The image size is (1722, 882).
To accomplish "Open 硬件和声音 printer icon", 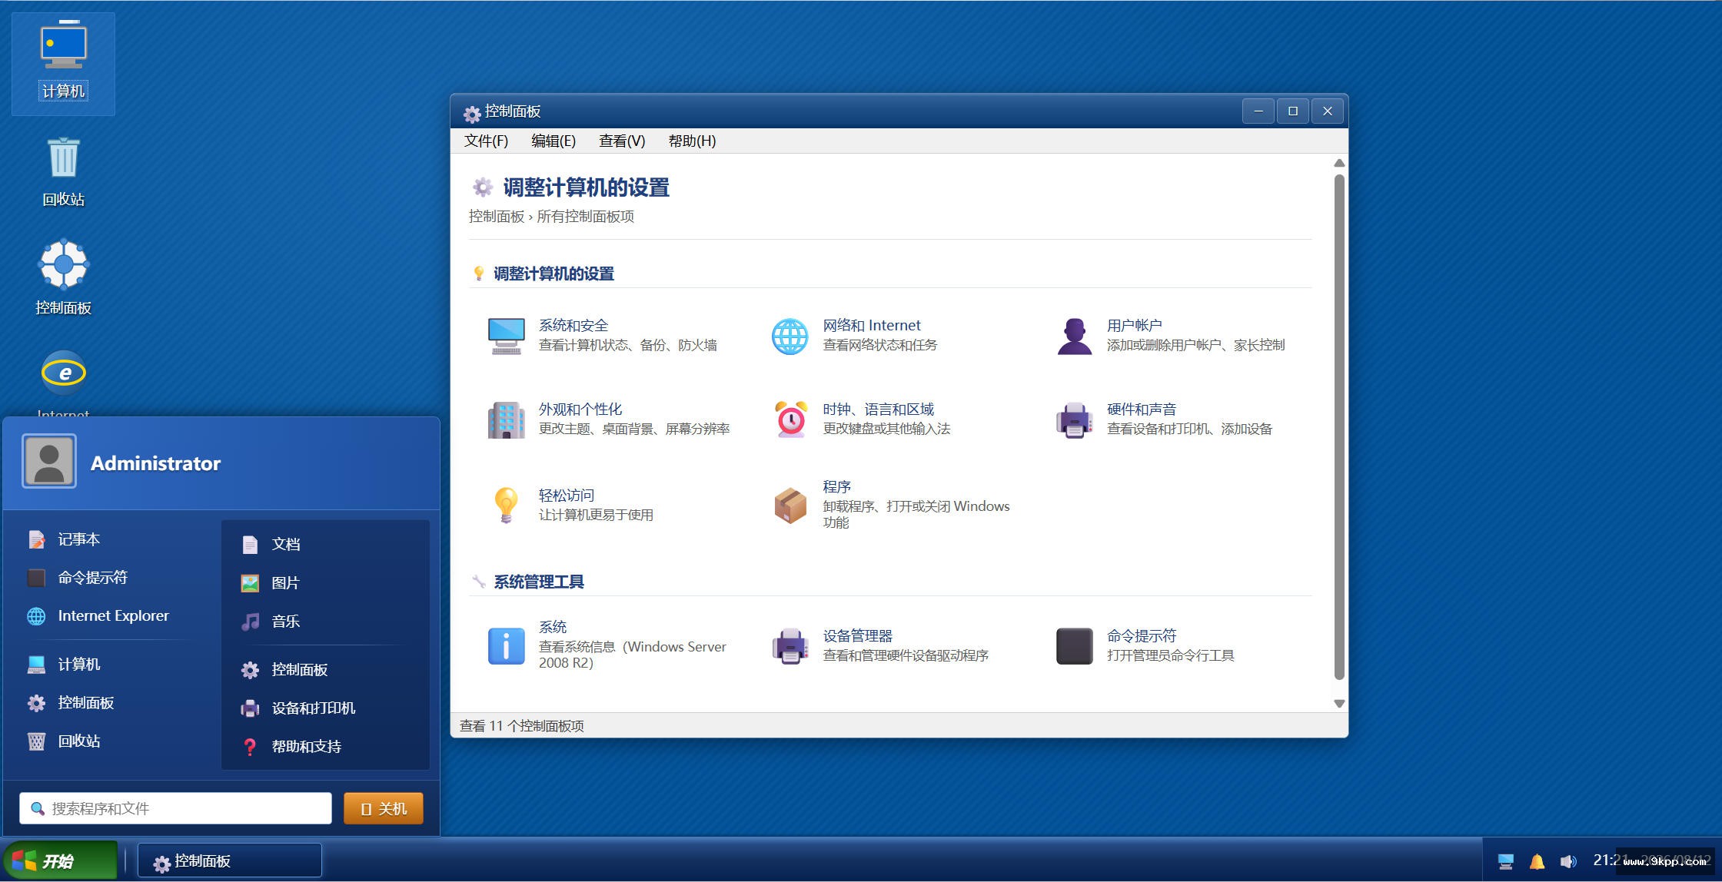I will coord(1074,419).
